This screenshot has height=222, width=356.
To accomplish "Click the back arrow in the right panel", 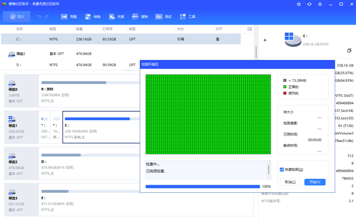I will [265, 40].
